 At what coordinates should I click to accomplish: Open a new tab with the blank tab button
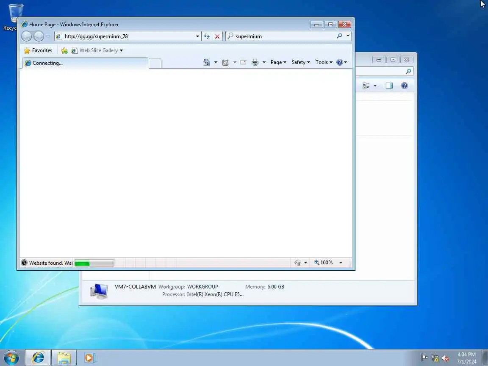[155, 63]
